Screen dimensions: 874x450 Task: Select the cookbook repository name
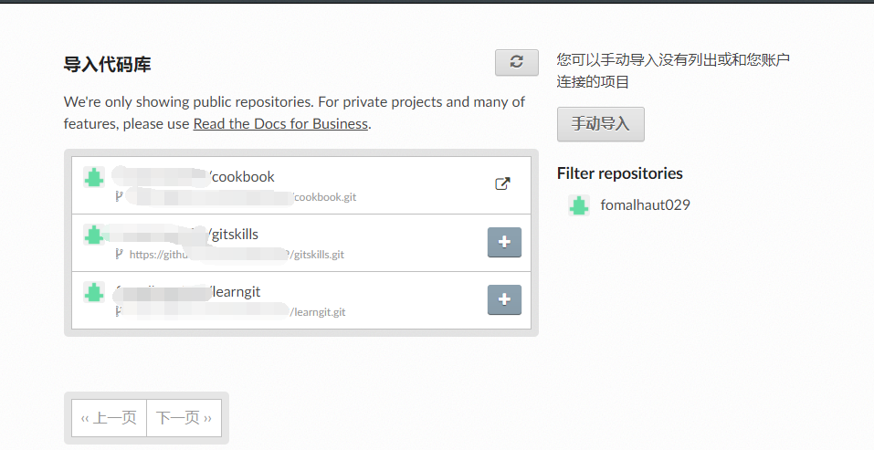coord(193,176)
